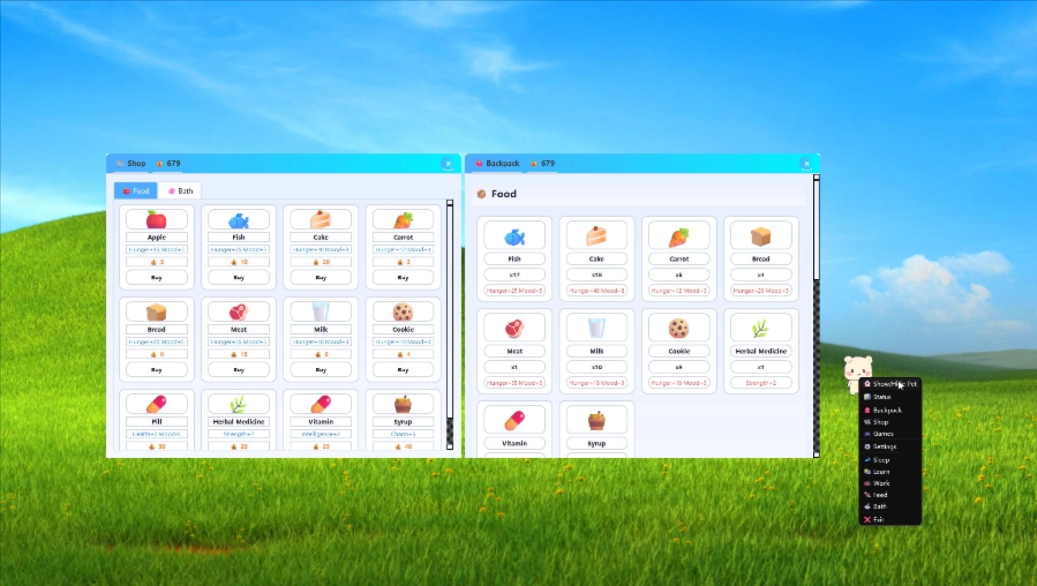Click the Milk glass icon in Shop
Viewport: 1037px width, 586px height.
click(x=320, y=312)
